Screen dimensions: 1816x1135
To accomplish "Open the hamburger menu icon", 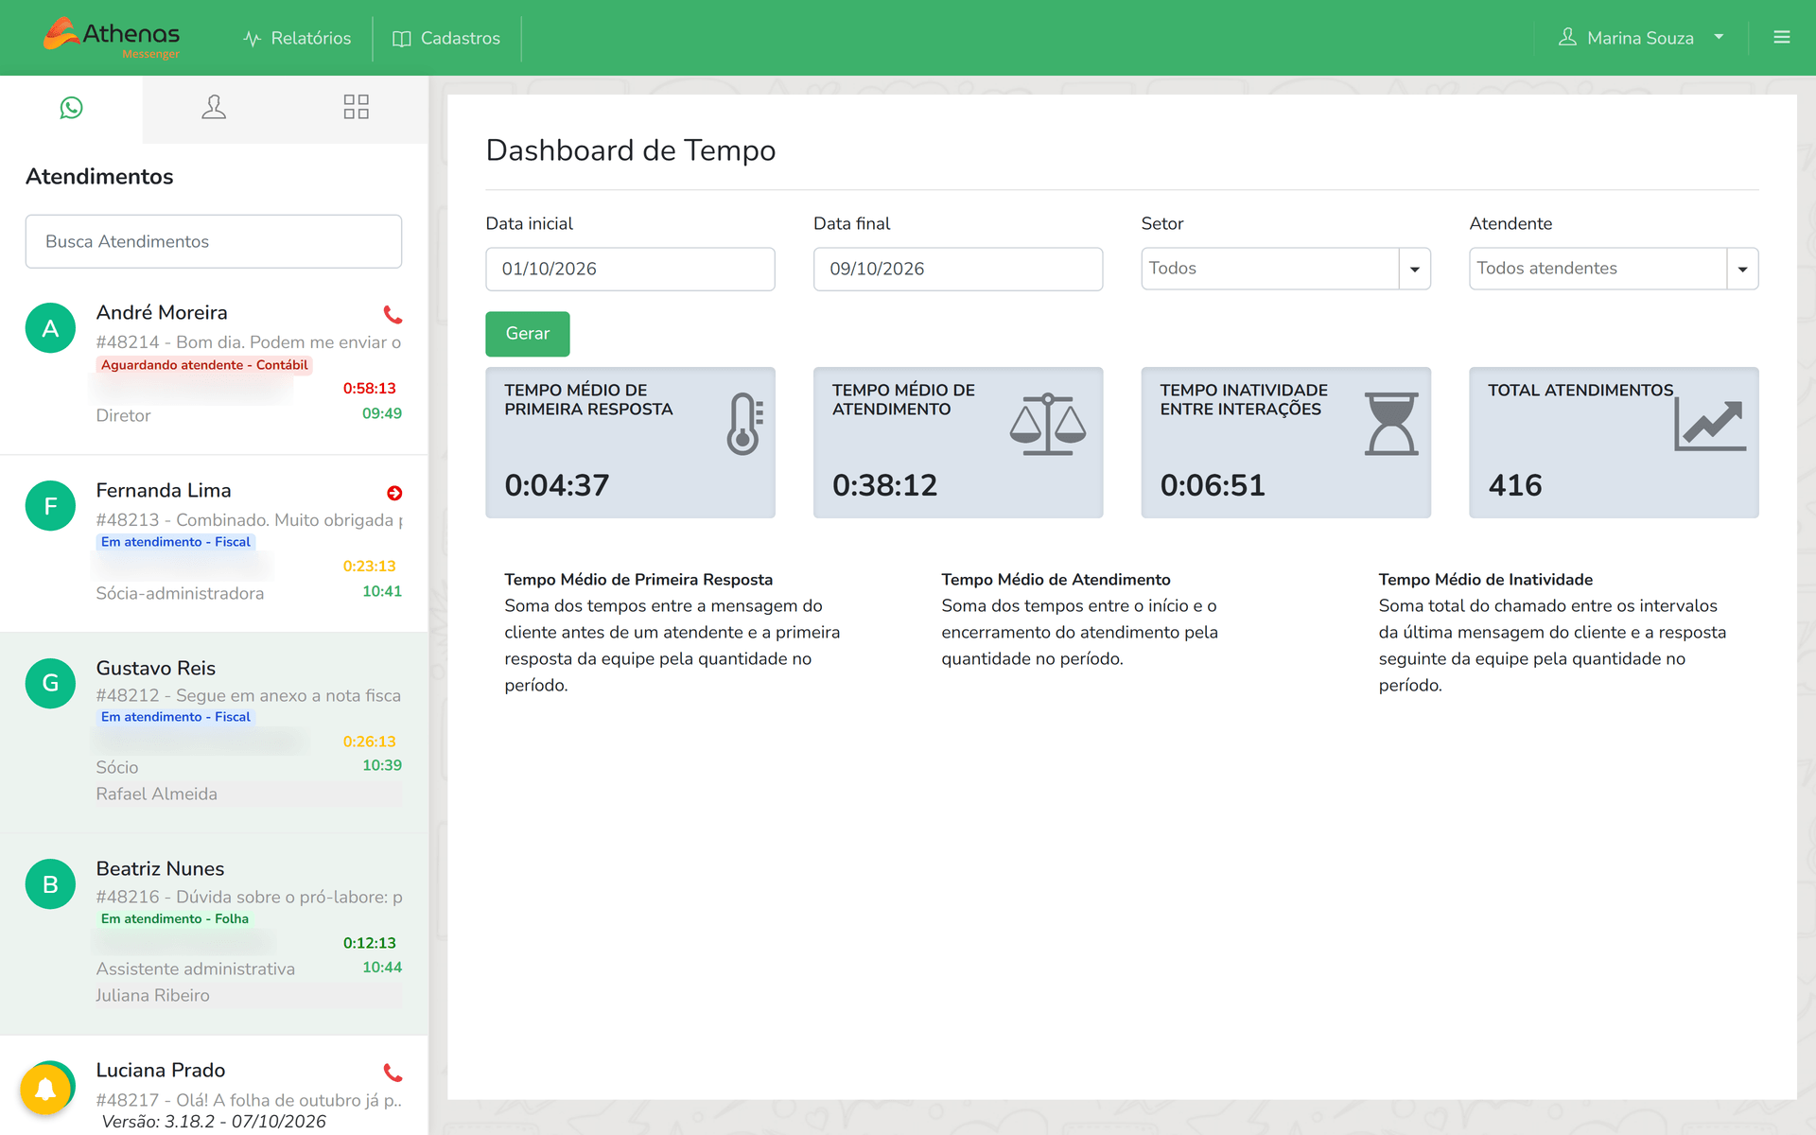I will tap(1782, 38).
